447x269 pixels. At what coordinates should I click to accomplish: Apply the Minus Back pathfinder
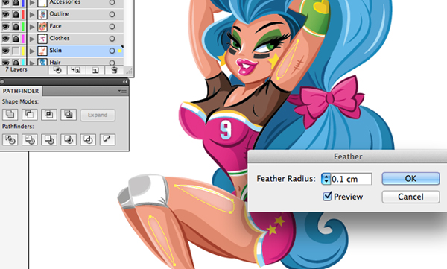click(107, 139)
